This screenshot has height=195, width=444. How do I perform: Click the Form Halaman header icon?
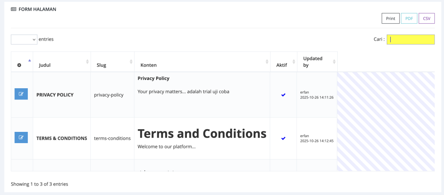(x=13, y=9)
